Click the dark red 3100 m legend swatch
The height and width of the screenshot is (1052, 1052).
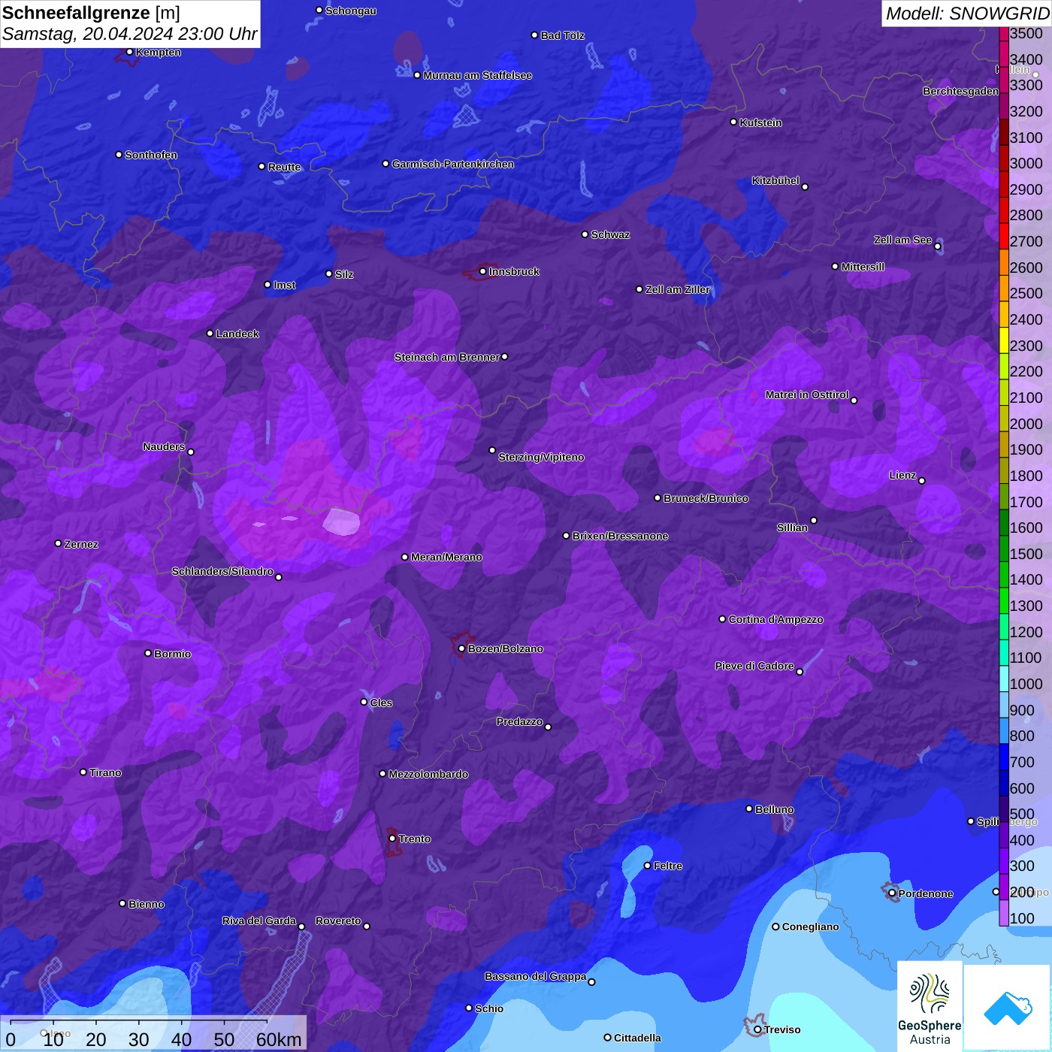[x=1004, y=132]
